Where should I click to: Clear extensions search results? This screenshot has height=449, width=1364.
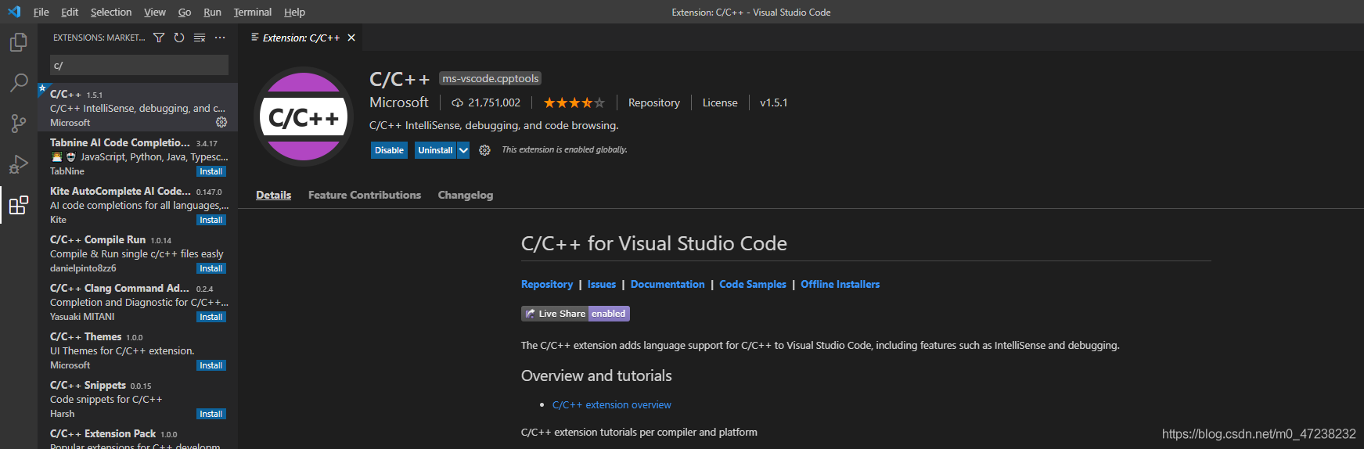point(200,38)
